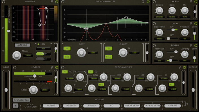Screen dimensions: 199x112
Task: Toggle the Chorus power button
Action: (x=196, y=2)
